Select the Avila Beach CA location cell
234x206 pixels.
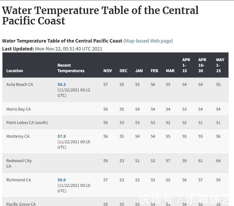coord(19,84)
